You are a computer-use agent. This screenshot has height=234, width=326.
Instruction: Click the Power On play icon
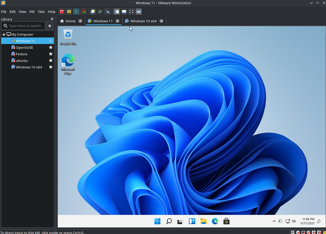click(x=76, y=11)
